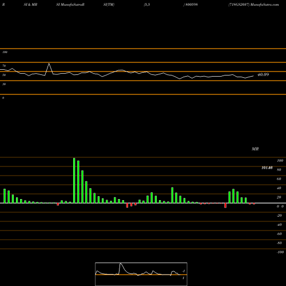Open the mini overview chart thumbnail
The width and height of the screenshot is (286, 286).
pyautogui.click(x=141, y=274)
